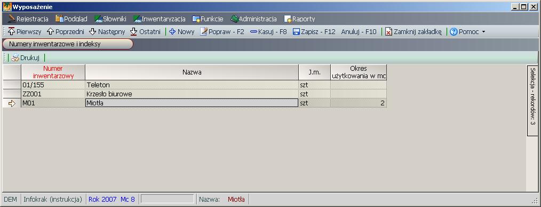Viewport: 541px width, 207px height.
Task: Click the Nazwa column header
Action: 192,72
